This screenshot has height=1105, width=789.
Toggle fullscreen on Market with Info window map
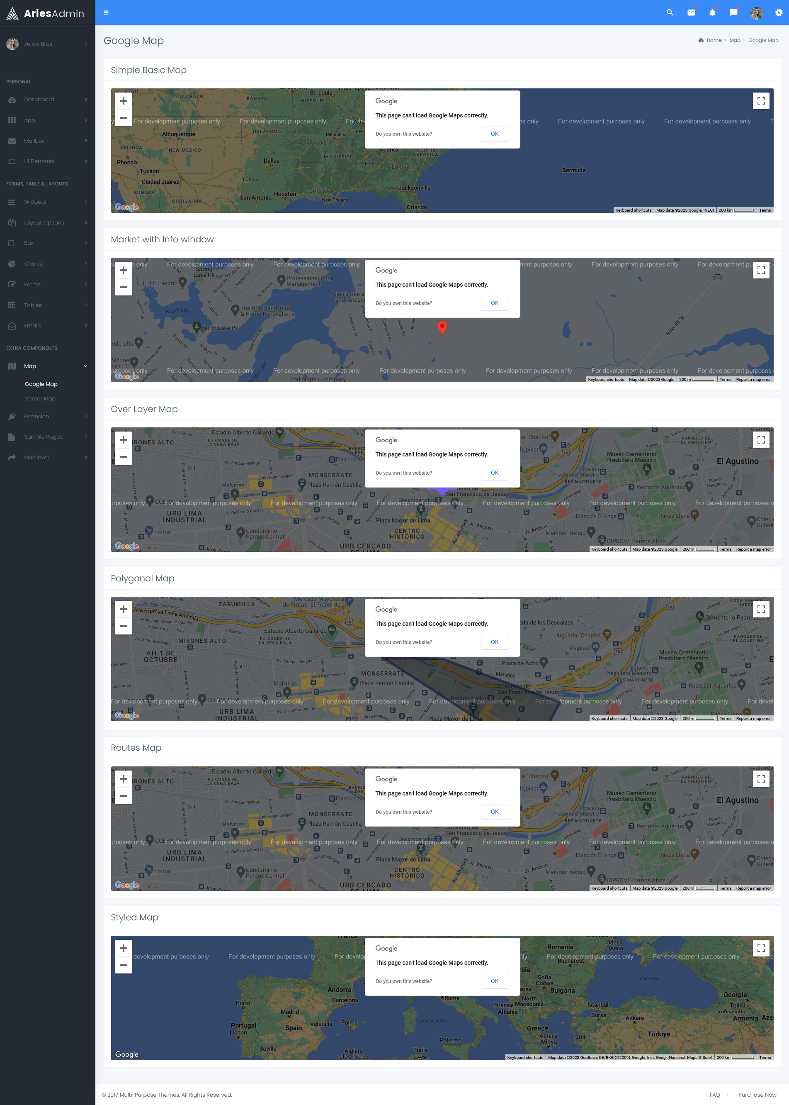tap(761, 270)
